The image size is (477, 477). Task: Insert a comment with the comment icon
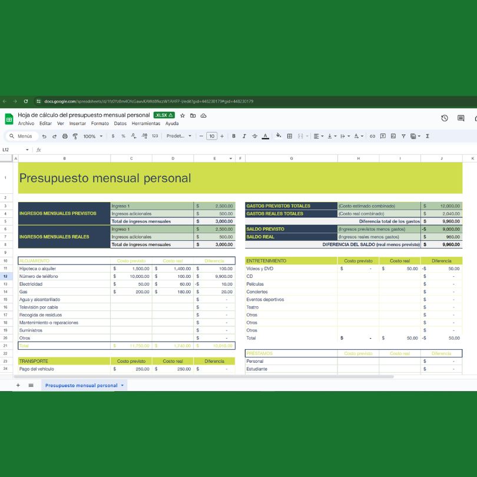tap(383, 136)
